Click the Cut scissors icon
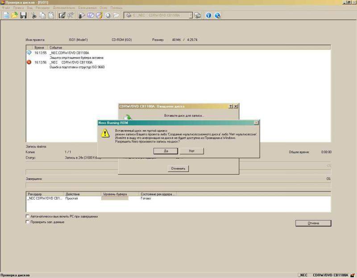This screenshot has width=357, height=278. pyautogui.click(x=34, y=16)
